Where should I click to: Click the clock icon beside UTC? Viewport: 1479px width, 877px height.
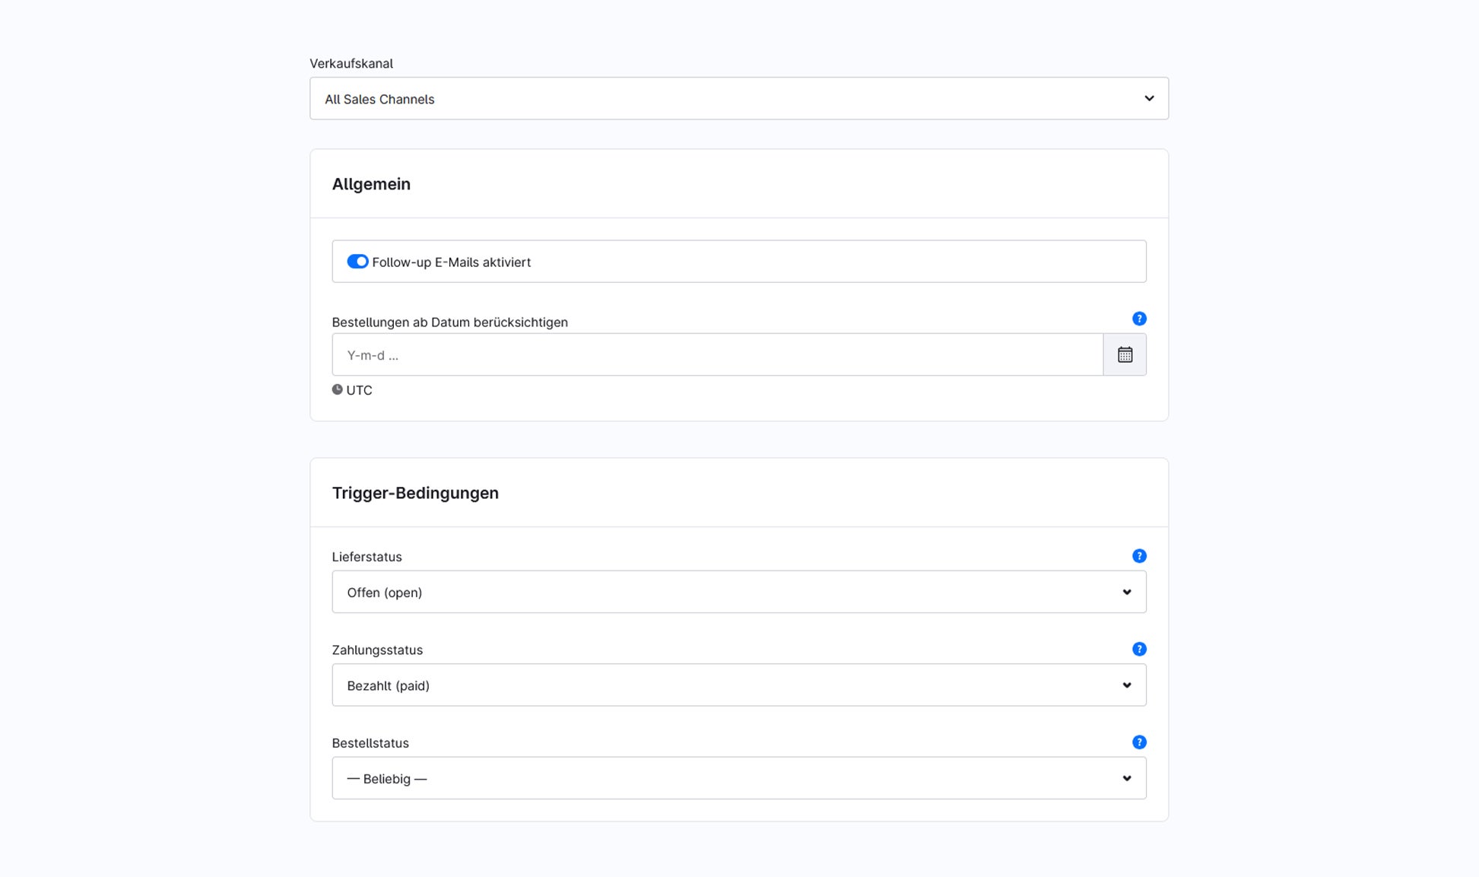coord(337,389)
